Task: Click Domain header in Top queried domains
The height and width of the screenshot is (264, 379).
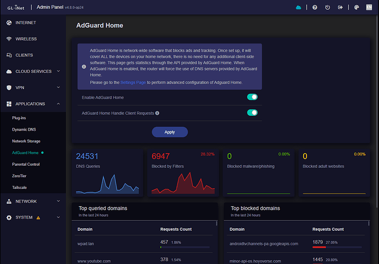Action: [85, 229]
